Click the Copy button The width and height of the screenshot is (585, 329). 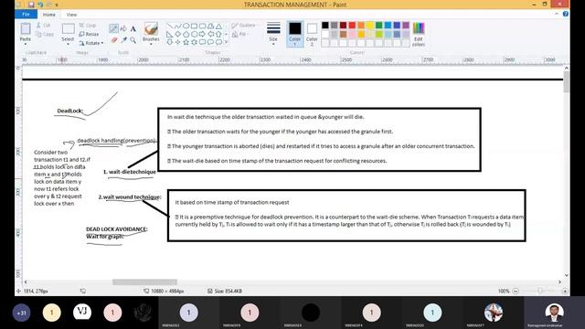click(x=45, y=34)
